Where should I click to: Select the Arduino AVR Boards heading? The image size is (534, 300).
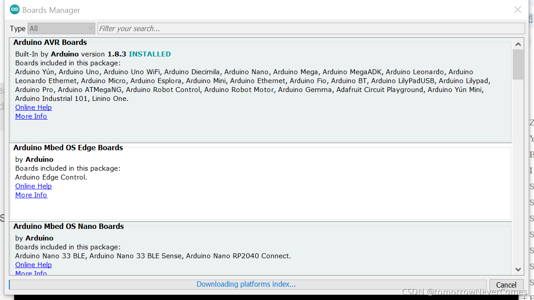pyautogui.click(x=50, y=42)
